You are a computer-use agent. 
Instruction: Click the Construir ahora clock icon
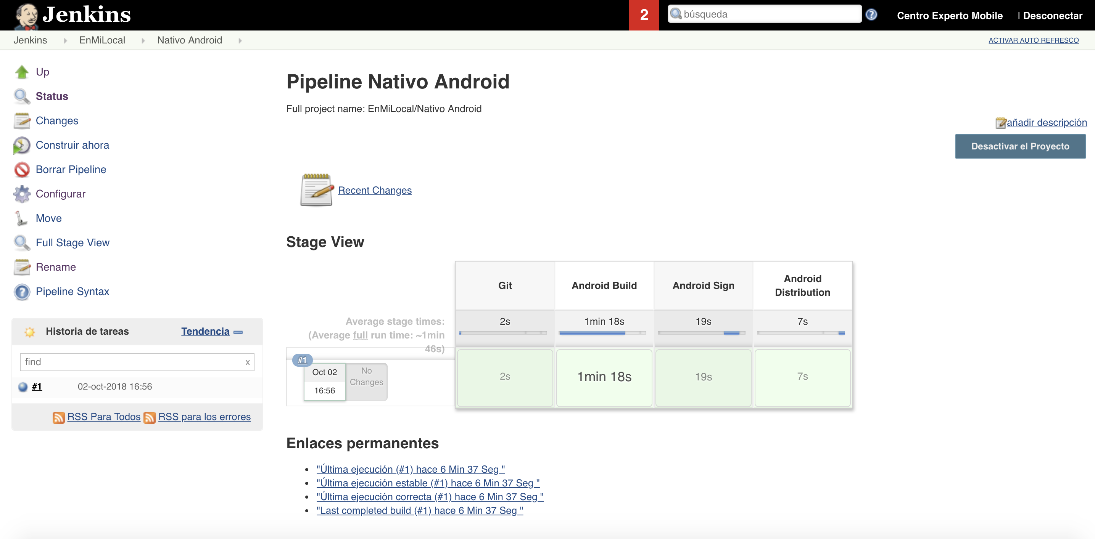coord(22,145)
